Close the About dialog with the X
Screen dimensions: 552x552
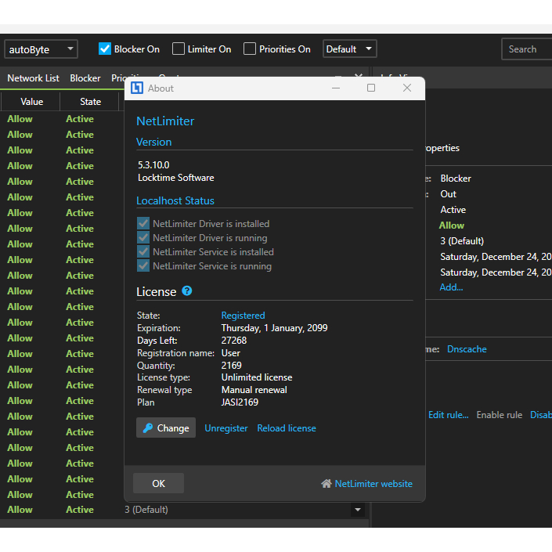click(x=406, y=88)
